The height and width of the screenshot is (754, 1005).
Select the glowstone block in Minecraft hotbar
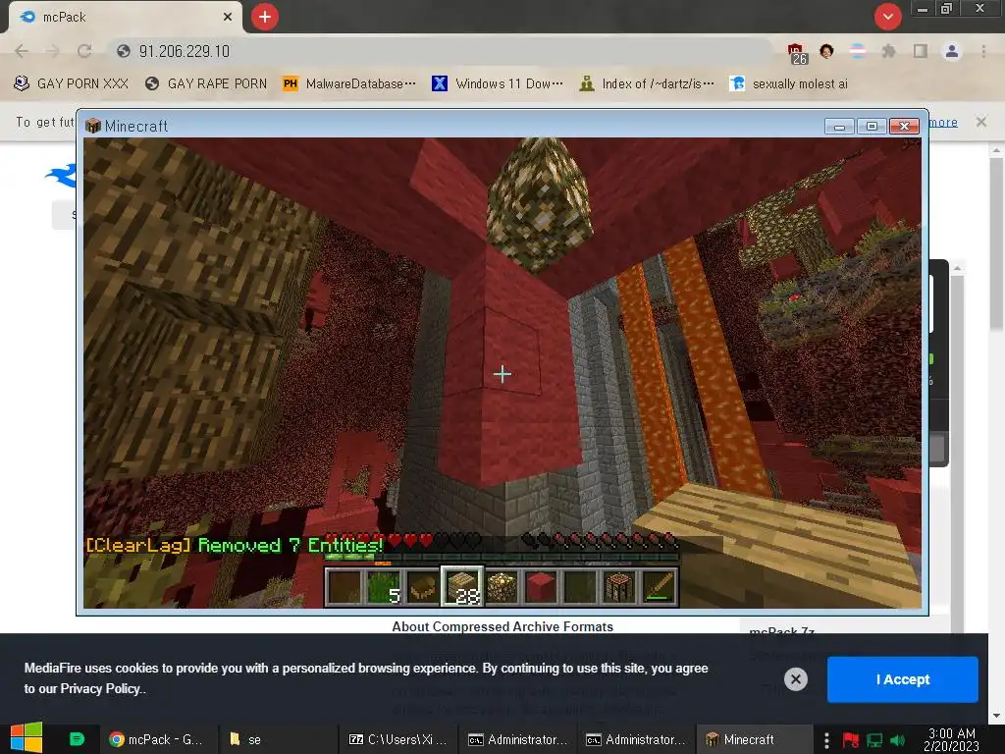(x=502, y=587)
